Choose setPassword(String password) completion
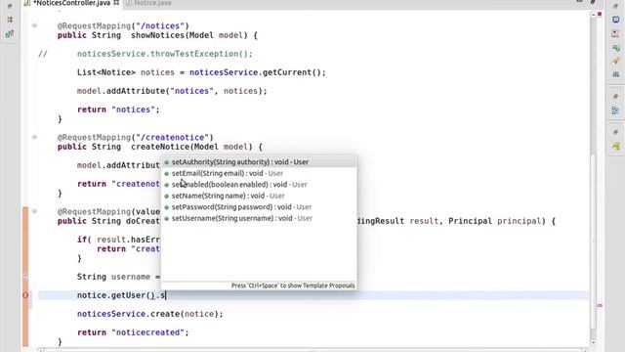 coord(259,206)
